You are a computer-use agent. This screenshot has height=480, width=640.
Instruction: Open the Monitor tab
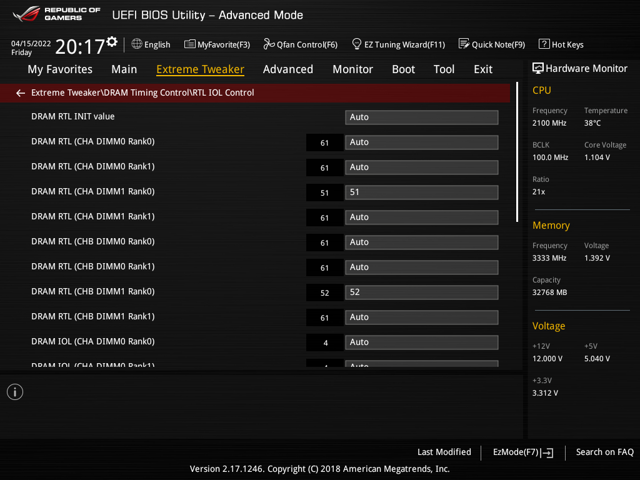click(x=352, y=69)
